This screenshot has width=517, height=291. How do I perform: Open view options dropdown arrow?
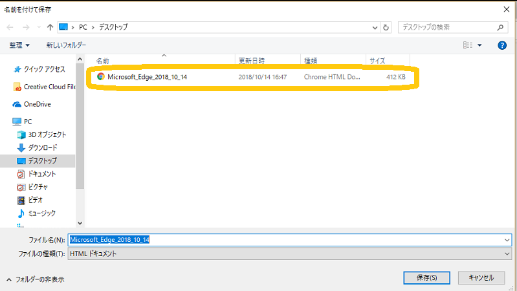point(479,45)
